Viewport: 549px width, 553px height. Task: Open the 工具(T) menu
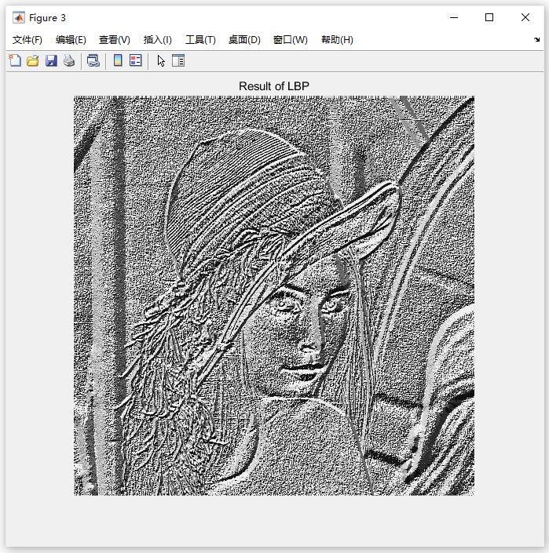[x=200, y=40]
